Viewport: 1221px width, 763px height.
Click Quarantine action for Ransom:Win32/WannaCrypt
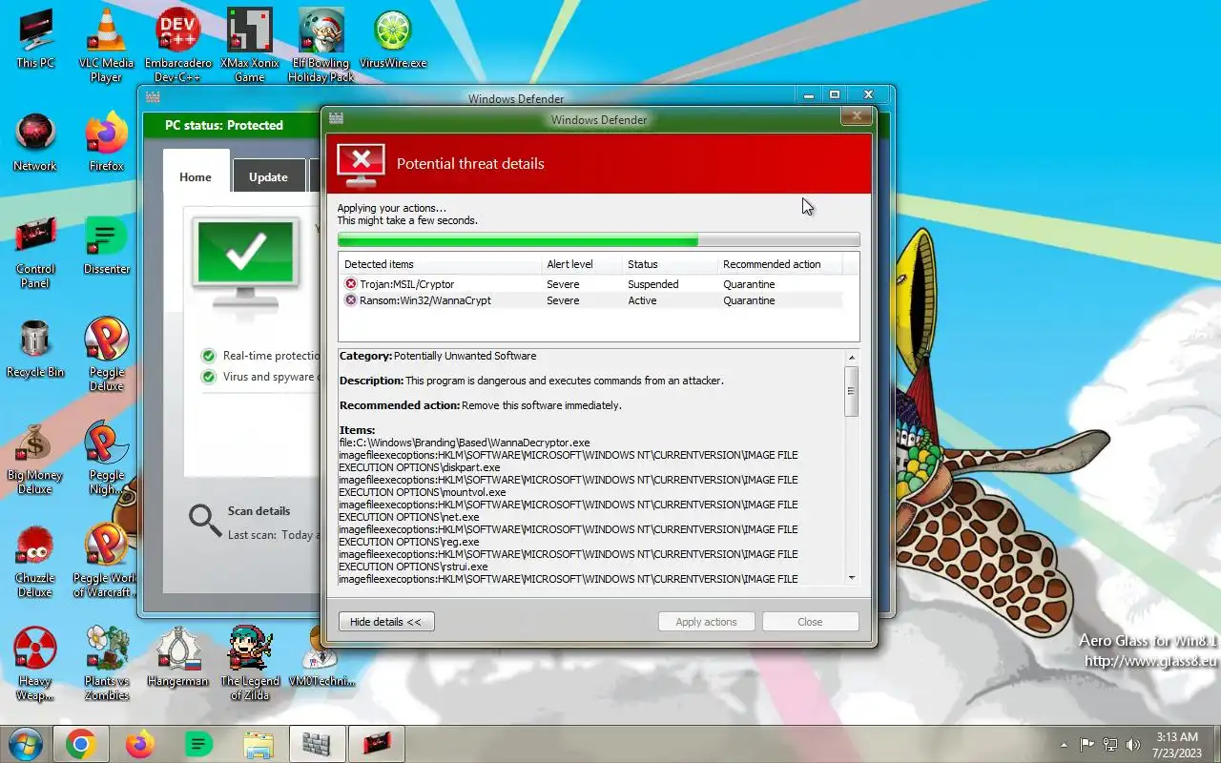749,300
